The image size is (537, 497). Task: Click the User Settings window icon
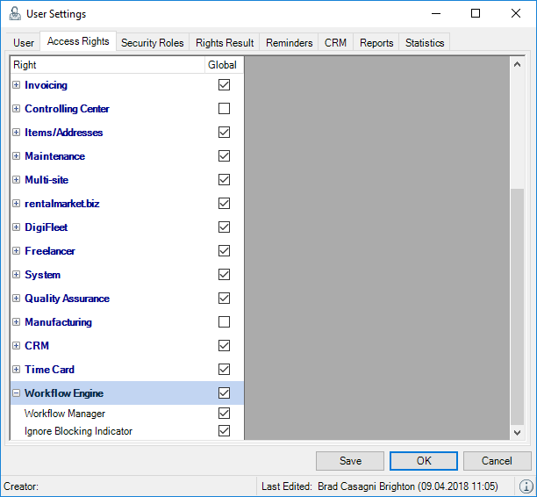point(14,14)
